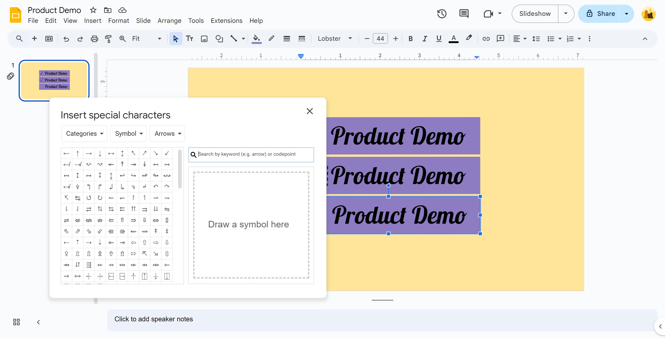Open the Arrange menu
Screen dimensions: 665x339
[169, 21]
